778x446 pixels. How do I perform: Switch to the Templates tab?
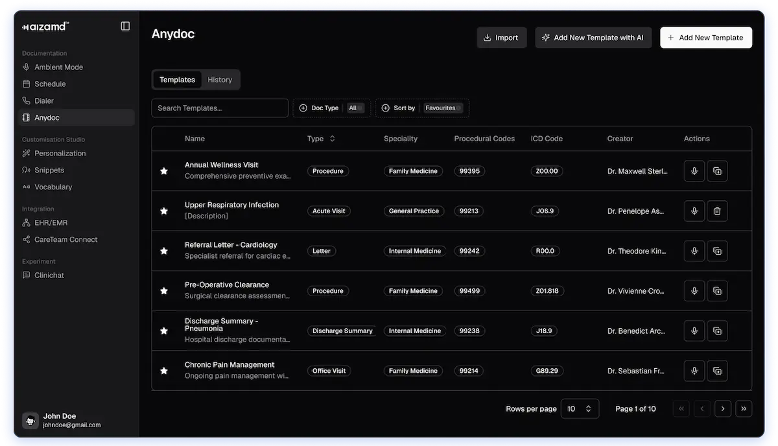[x=177, y=80]
